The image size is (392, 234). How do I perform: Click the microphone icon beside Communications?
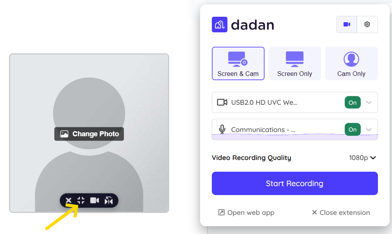(x=222, y=129)
